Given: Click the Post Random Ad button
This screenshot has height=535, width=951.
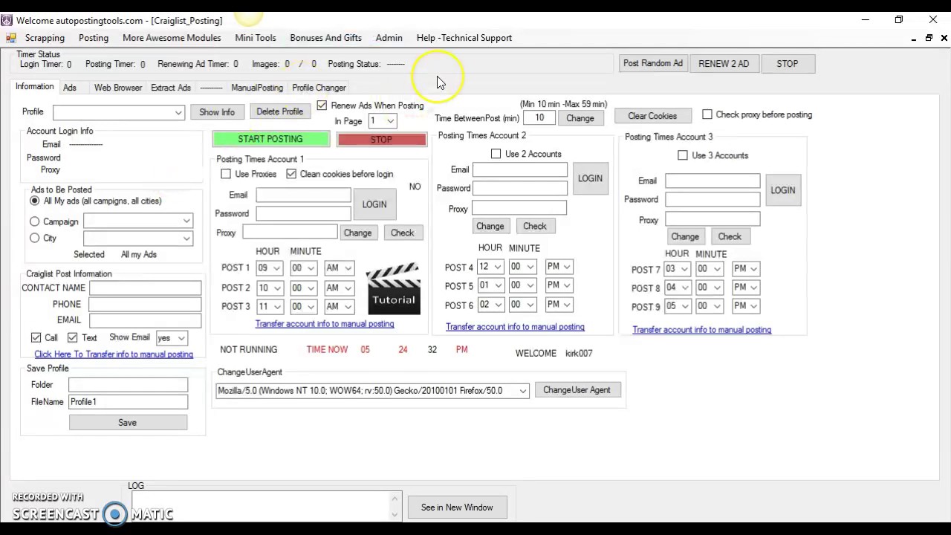Looking at the screenshot, I should pos(653,63).
